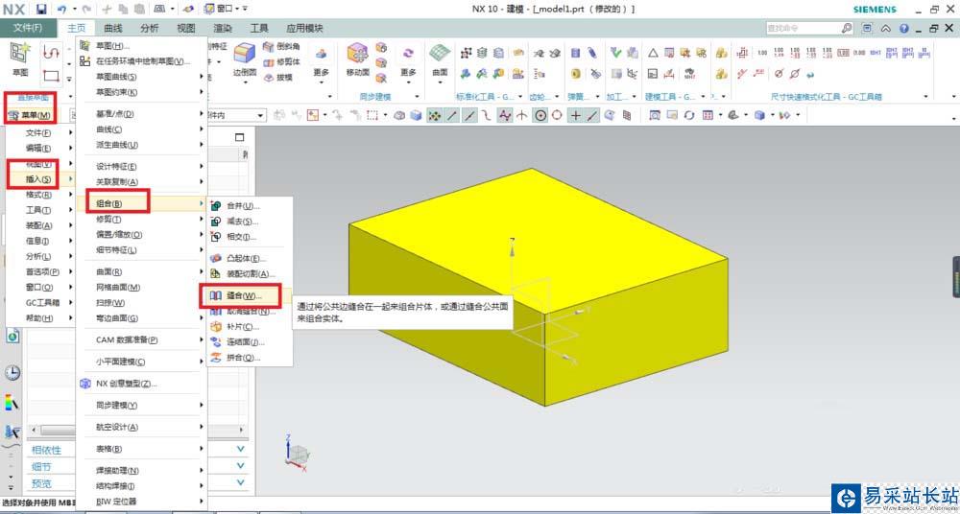The width and height of the screenshot is (960, 514).
Task: Open 设计特征(E) submenu
Action: (x=141, y=167)
